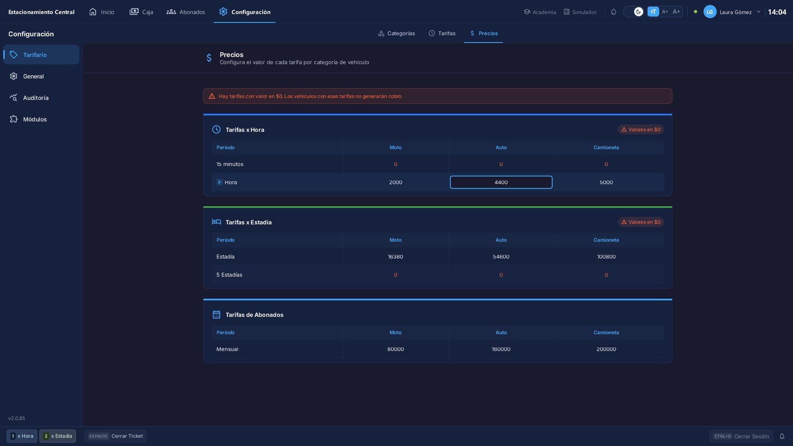Select the largest A+ text size
The image size is (793, 446).
[677, 12]
